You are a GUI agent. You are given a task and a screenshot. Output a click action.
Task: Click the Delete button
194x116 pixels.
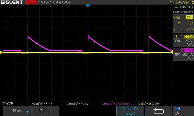tap(45, 111)
